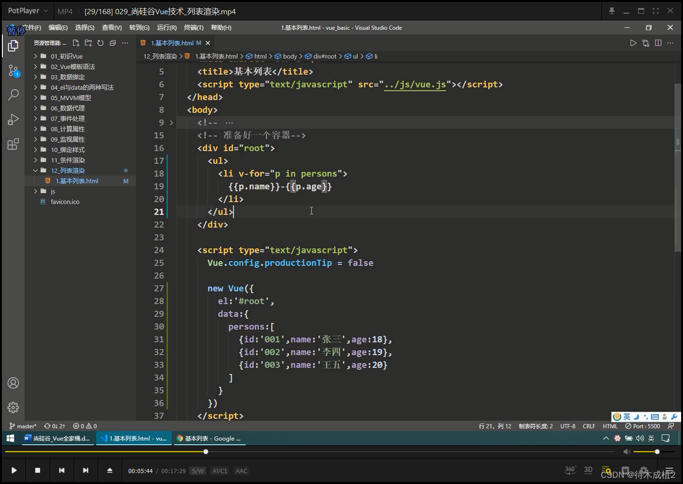Click the New Folder icon in Explorer
Image resolution: width=683 pixels, height=484 pixels.
(88, 43)
